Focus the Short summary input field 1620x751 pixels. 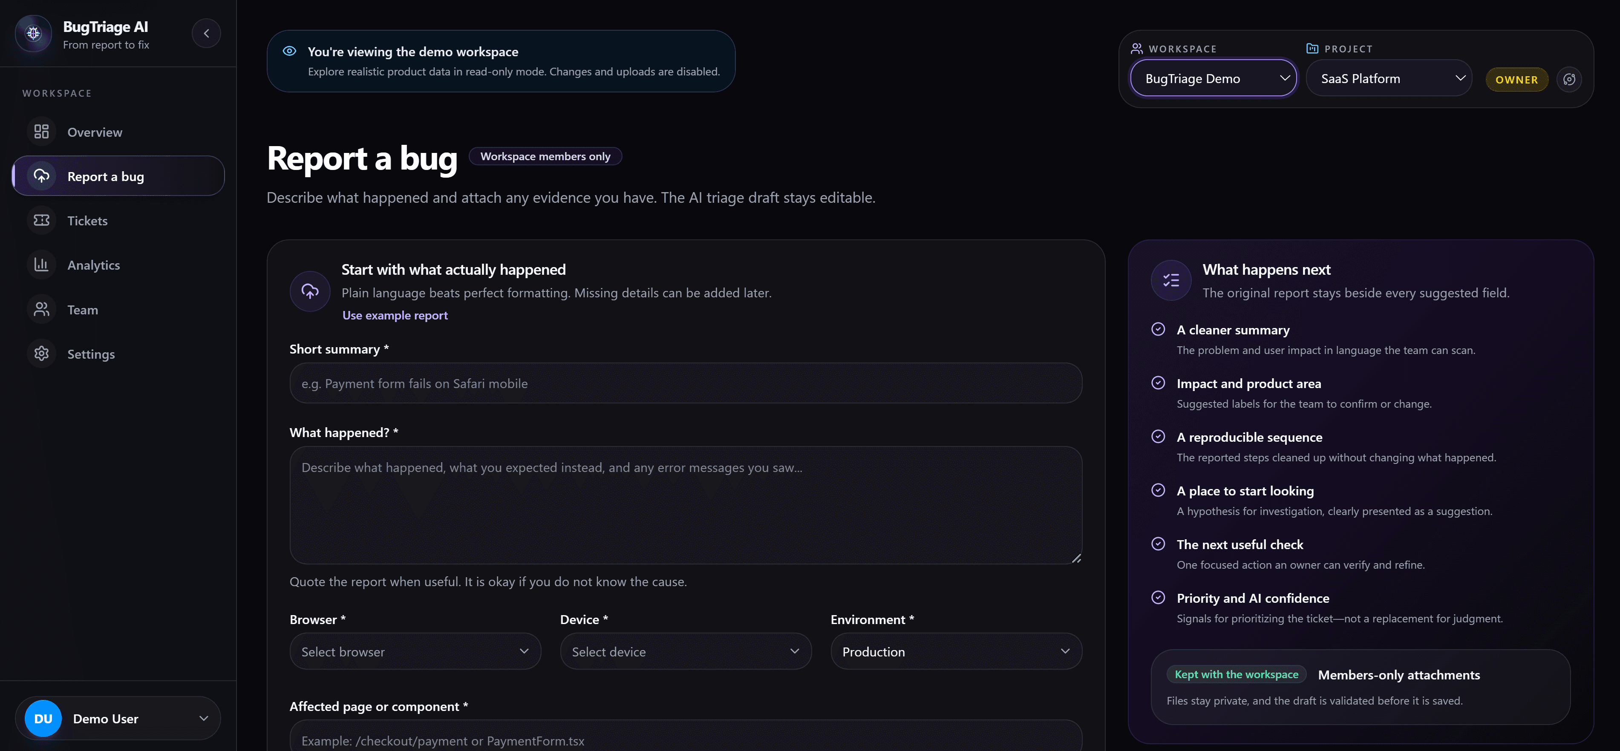(x=686, y=383)
